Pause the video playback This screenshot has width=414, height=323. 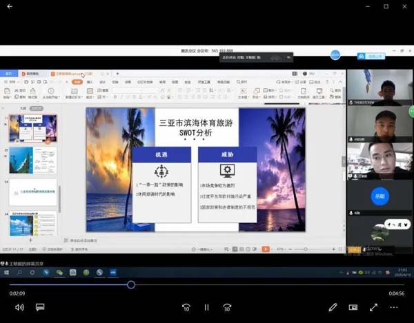click(206, 306)
